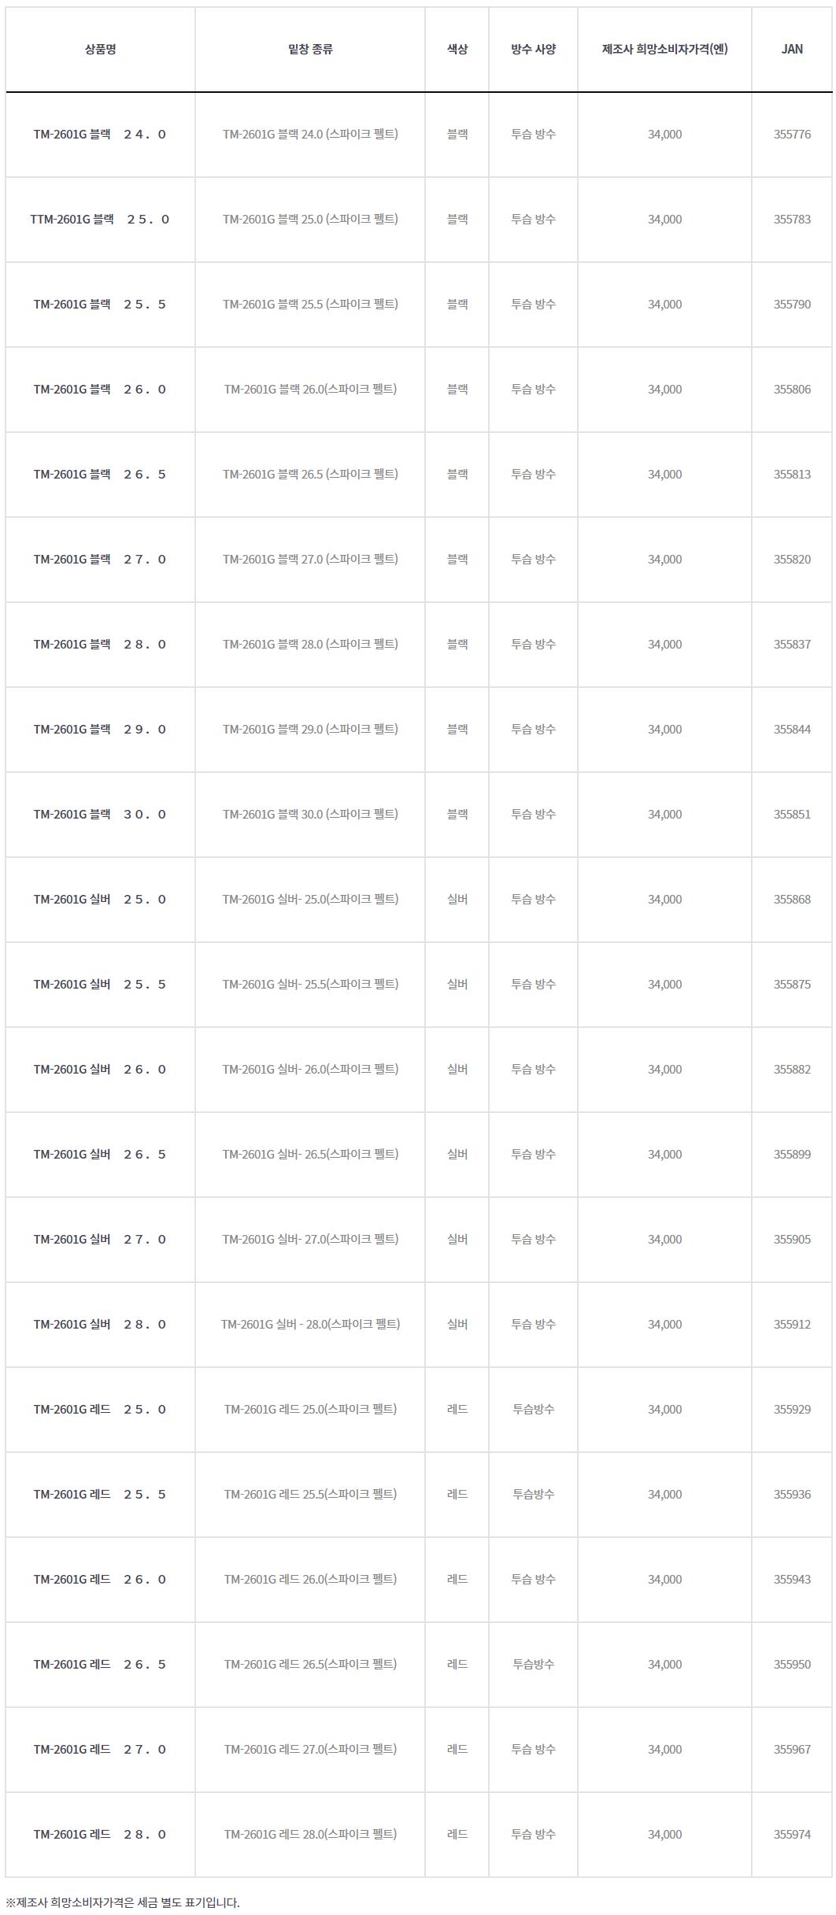The width and height of the screenshot is (836, 1915).
Task: Click JAN code 355974
Action: coord(792,1835)
